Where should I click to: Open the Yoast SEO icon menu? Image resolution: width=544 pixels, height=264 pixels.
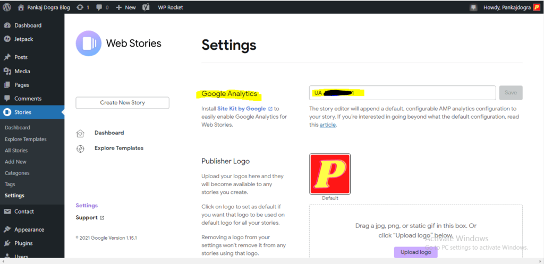click(146, 7)
